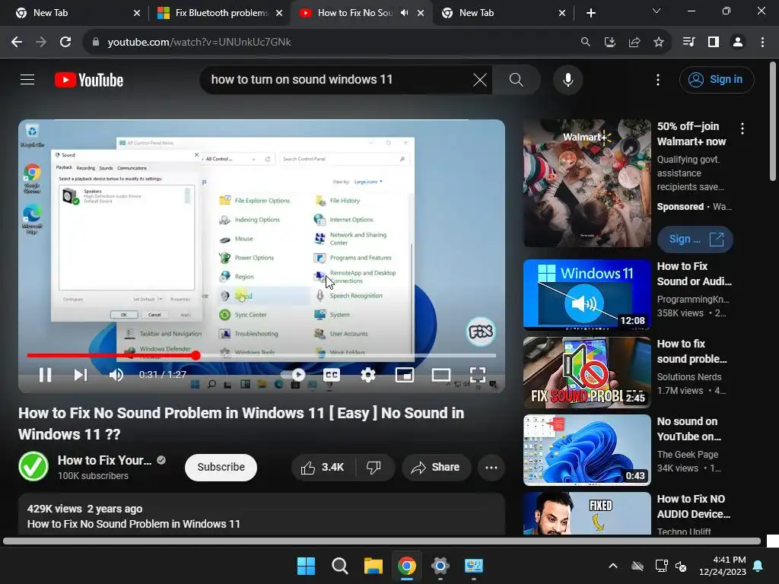Show hidden system tray icons
The width and height of the screenshot is (779, 584).
(x=613, y=566)
